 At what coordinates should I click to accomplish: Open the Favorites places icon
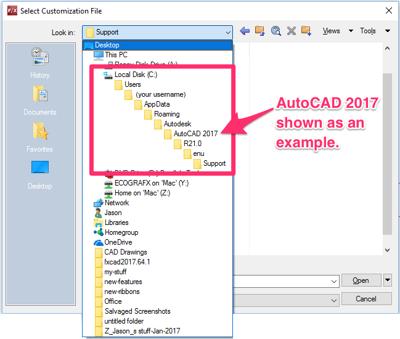point(40,137)
